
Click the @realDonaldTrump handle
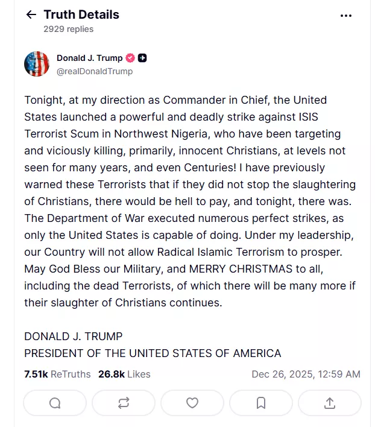click(95, 71)
